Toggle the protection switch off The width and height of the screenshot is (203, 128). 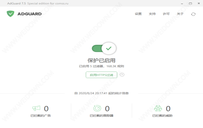[104, 48]
